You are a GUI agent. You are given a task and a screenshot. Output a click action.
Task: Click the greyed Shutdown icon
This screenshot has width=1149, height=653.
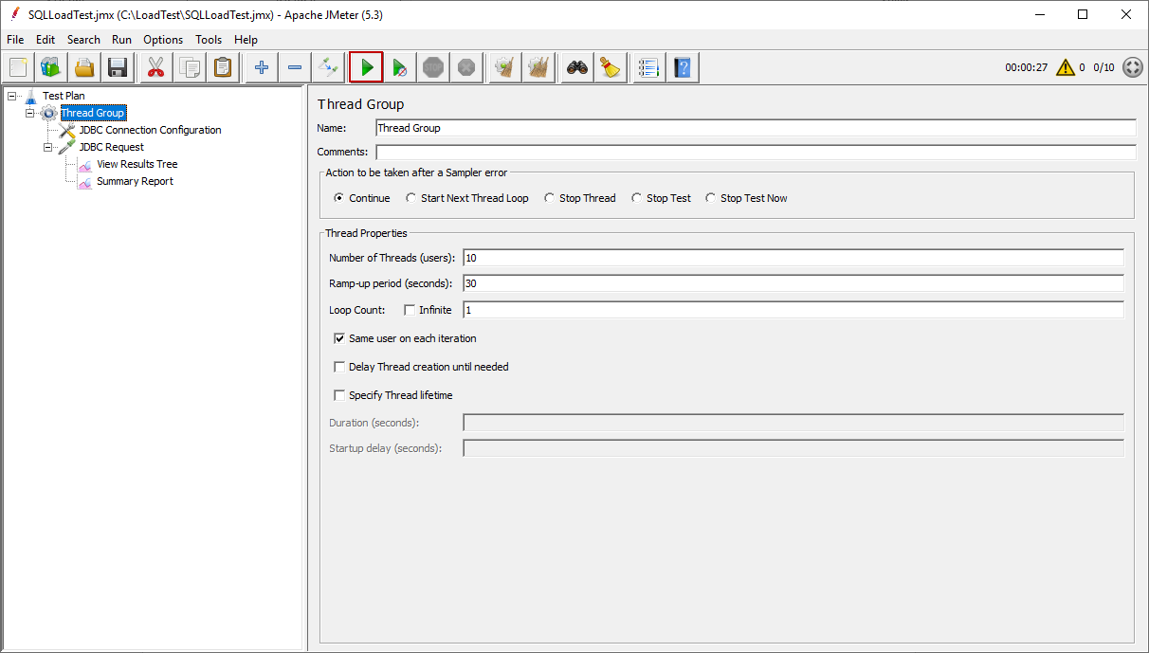(465, 67)
